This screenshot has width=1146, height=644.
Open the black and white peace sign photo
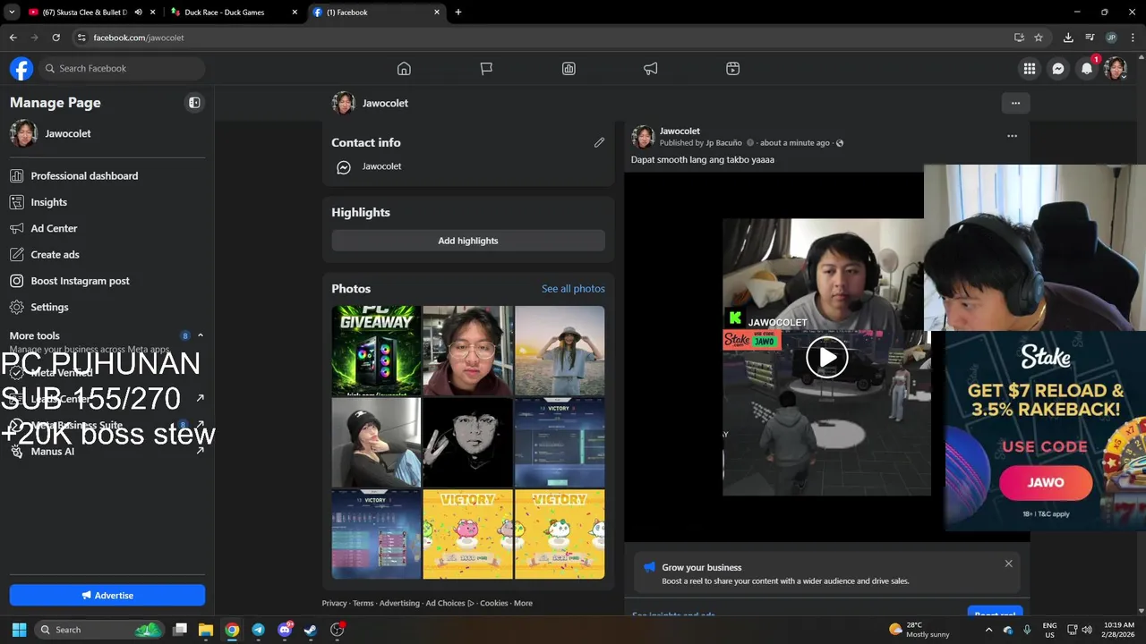point(467,443)
